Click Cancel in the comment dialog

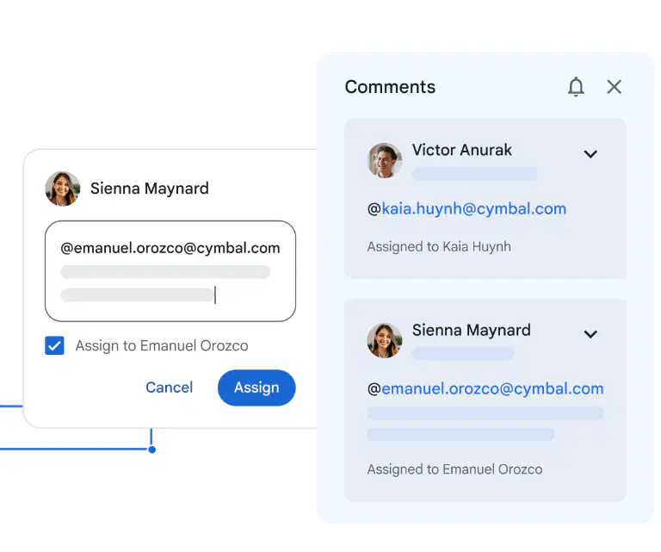[x=169, y=388]
